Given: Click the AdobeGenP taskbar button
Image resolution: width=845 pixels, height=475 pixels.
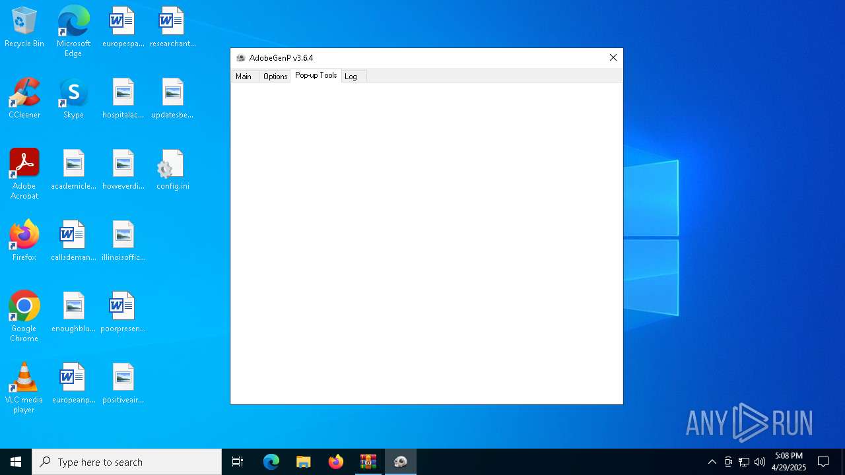Looking at the screenshot, I should coord(401,462).
